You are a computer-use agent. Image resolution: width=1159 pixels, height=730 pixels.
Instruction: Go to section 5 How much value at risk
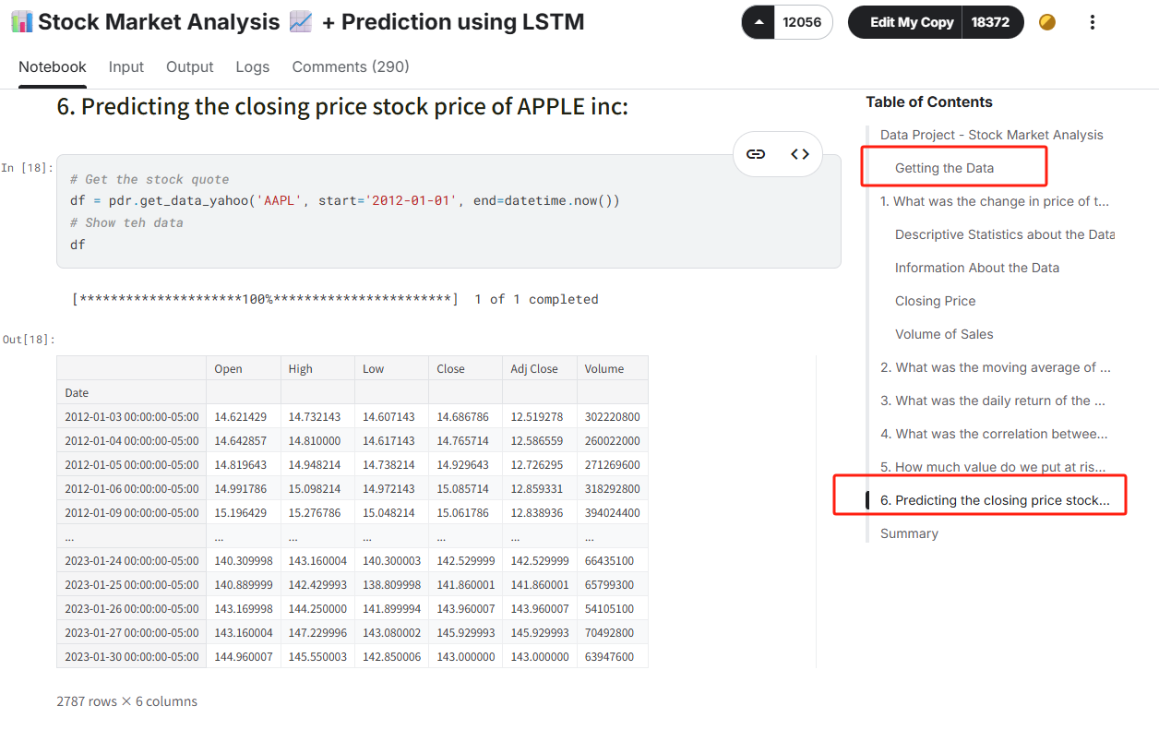(993, 467)
